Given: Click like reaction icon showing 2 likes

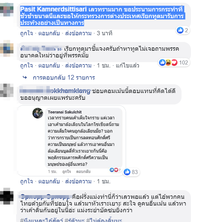Looking at the screenshot, I should [x=180, y=30].
